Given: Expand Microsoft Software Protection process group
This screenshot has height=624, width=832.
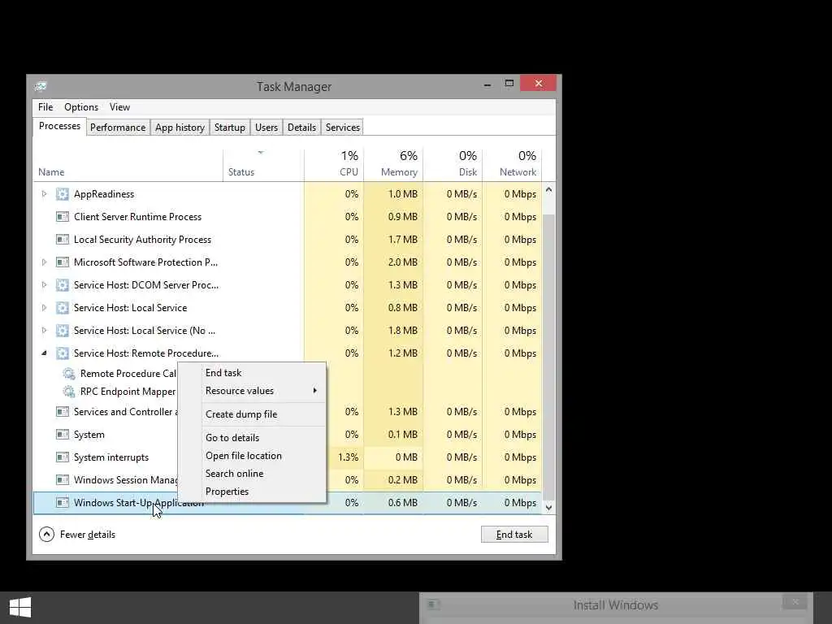Looking at the screenshot, I should (44, 262).
